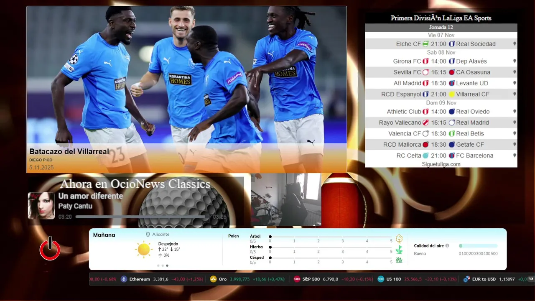Click the air quality index bar
This screenshot has width=535, height=301.
pyautogui.click(x=478, y=246)
